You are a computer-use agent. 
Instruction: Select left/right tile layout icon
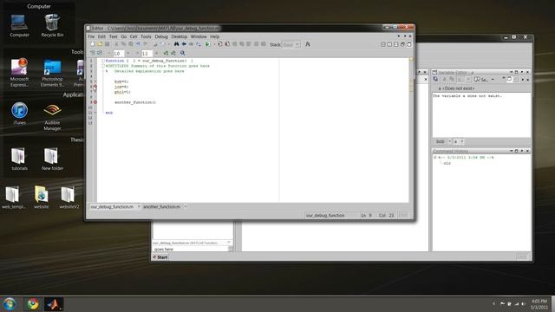click(389, 44)
